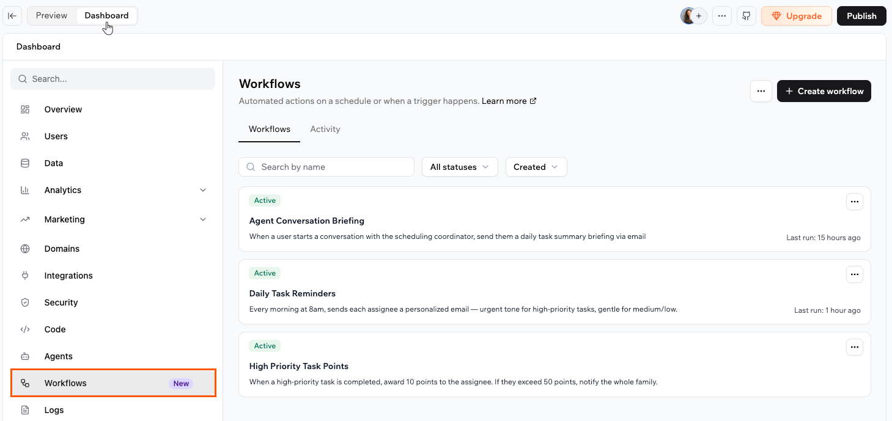Click the Upgrade diamond button
Viewport: 892px width, 421px height.
coord(797,16)
